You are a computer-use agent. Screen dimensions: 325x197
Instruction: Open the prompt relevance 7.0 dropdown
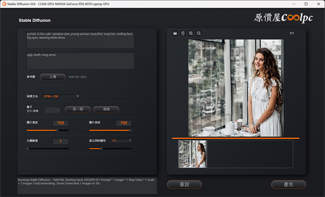(130, 141)
